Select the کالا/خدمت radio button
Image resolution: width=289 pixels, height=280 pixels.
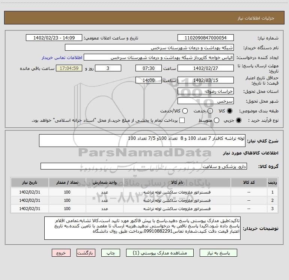pos(185,111)
